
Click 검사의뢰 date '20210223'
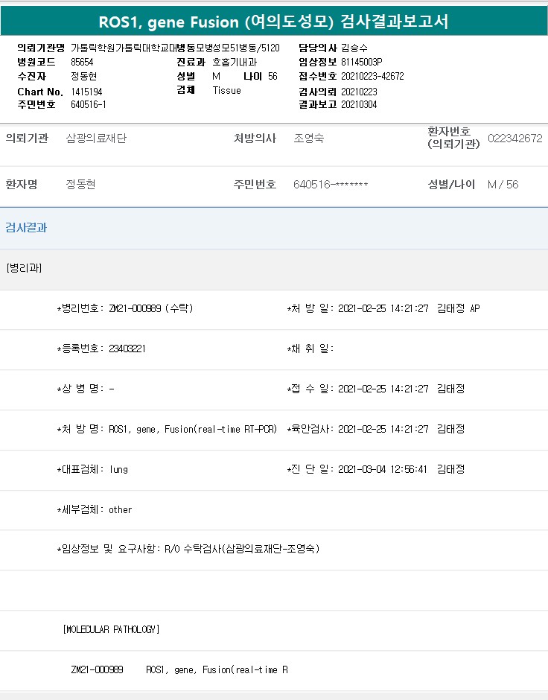pyautogui.click(x=359, y=92)
